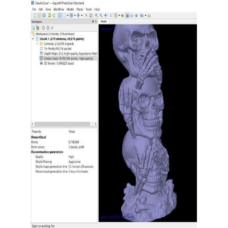
Task: Click the Zoom in magnifier icon
Action: [x=97, y=15]
